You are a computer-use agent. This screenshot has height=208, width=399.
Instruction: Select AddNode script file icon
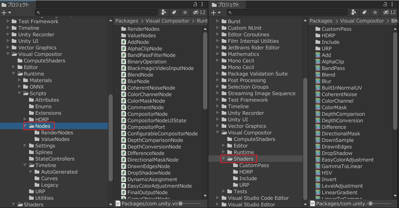point(124,42)
